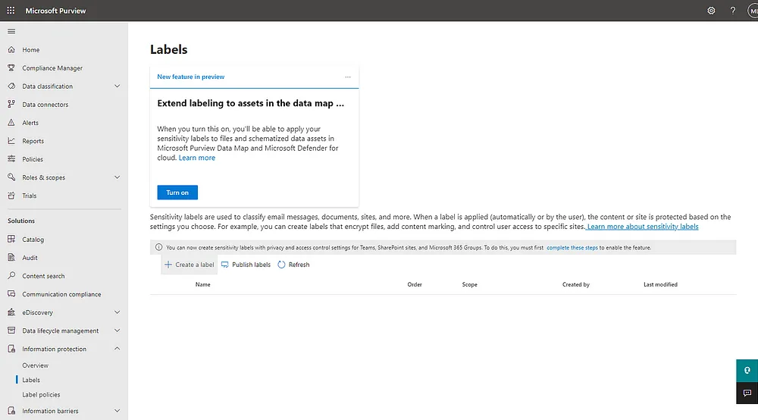The image size is (758, 420).
Task: Open Alerts menu item
Action: (30, 123)
